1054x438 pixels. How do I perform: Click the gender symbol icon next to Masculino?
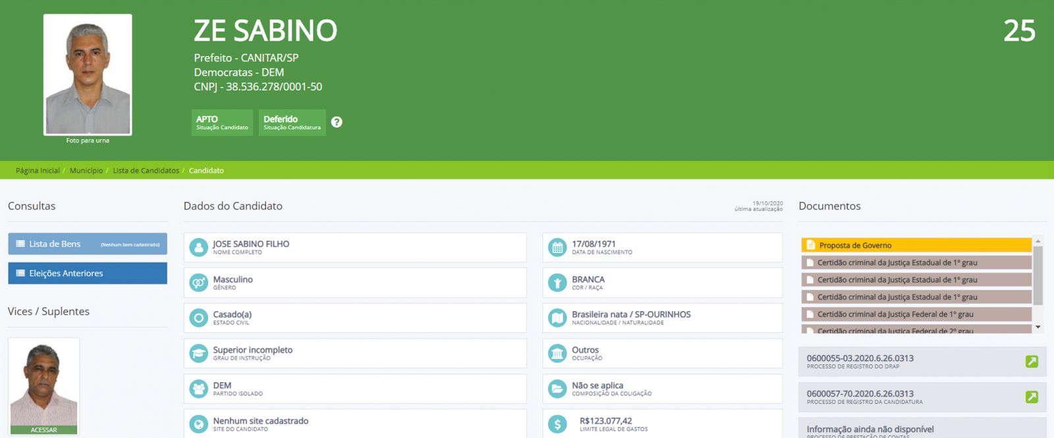pos(198,283)
